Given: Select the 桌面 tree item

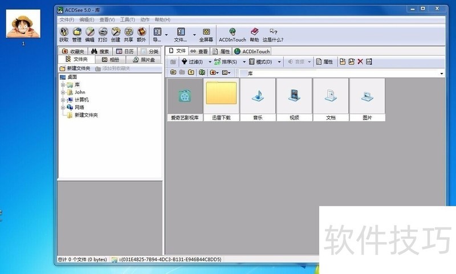Looking at the screenshot, I should 68,77.
